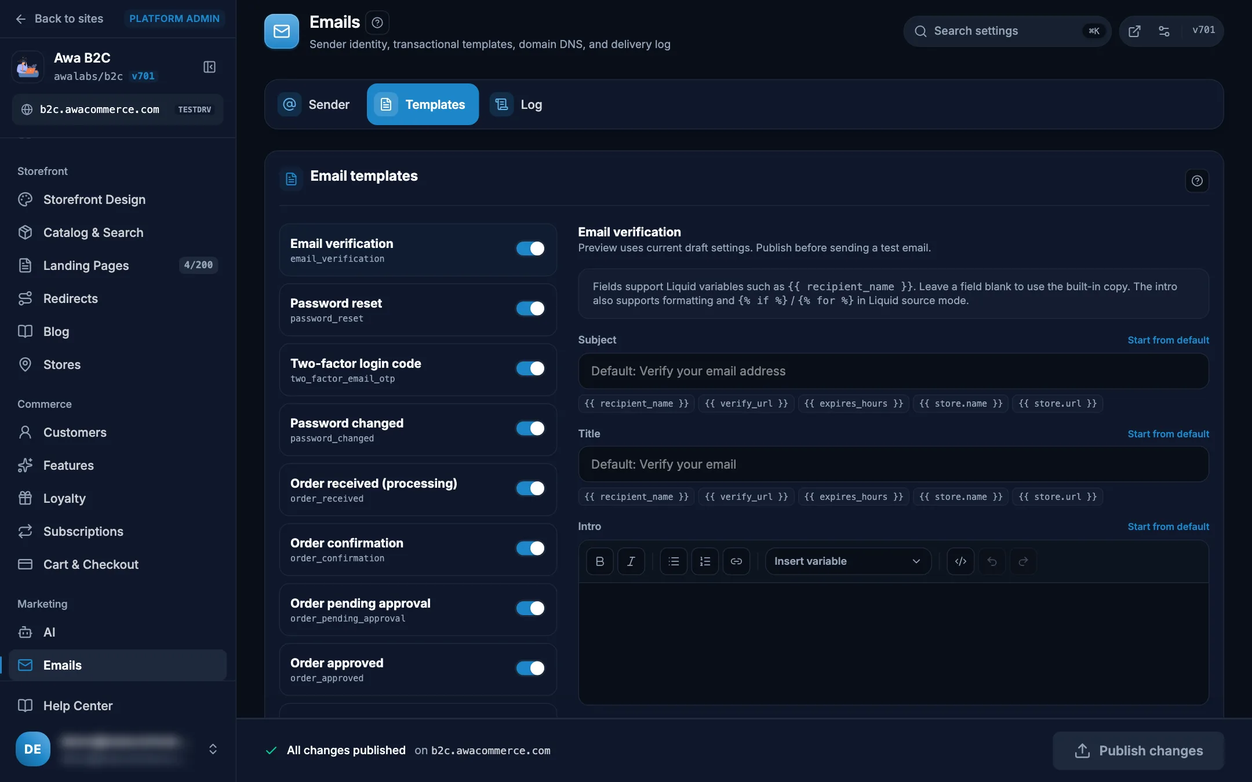Toggle Order pending approval switch
The width and height of the screenshot is (1252, 782).
tap(530, 608)
